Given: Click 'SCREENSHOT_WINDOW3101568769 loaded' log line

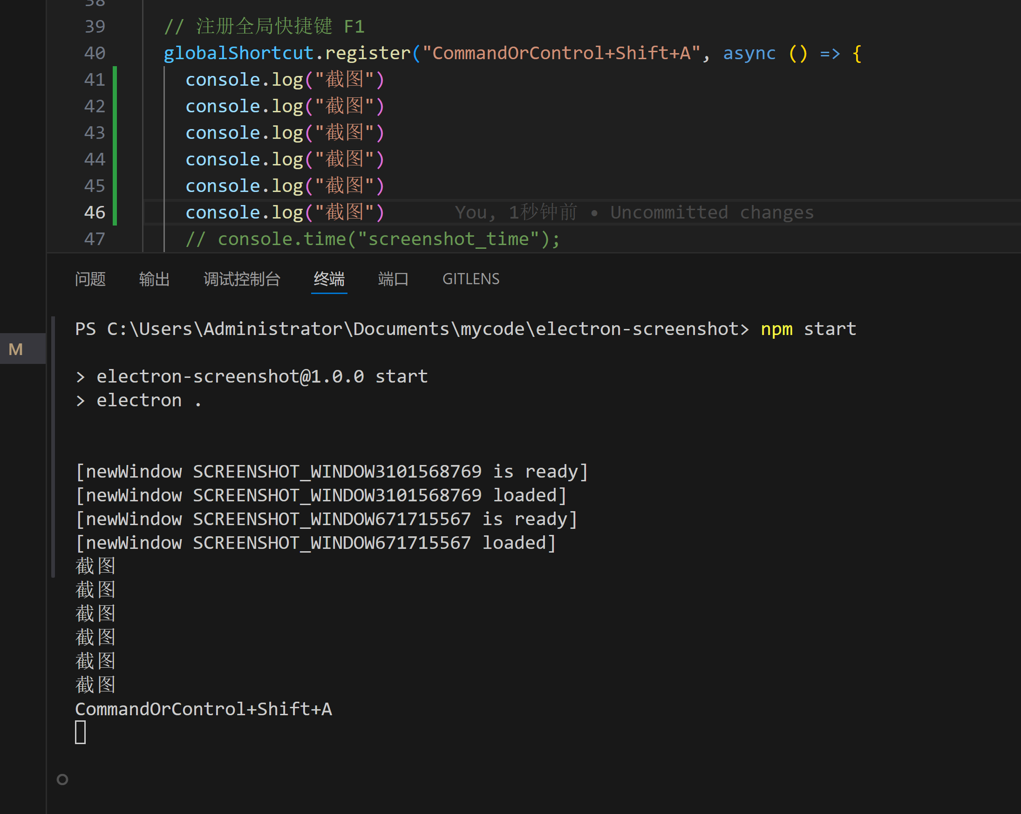Looking at the screenshot, I should [321, 495].
